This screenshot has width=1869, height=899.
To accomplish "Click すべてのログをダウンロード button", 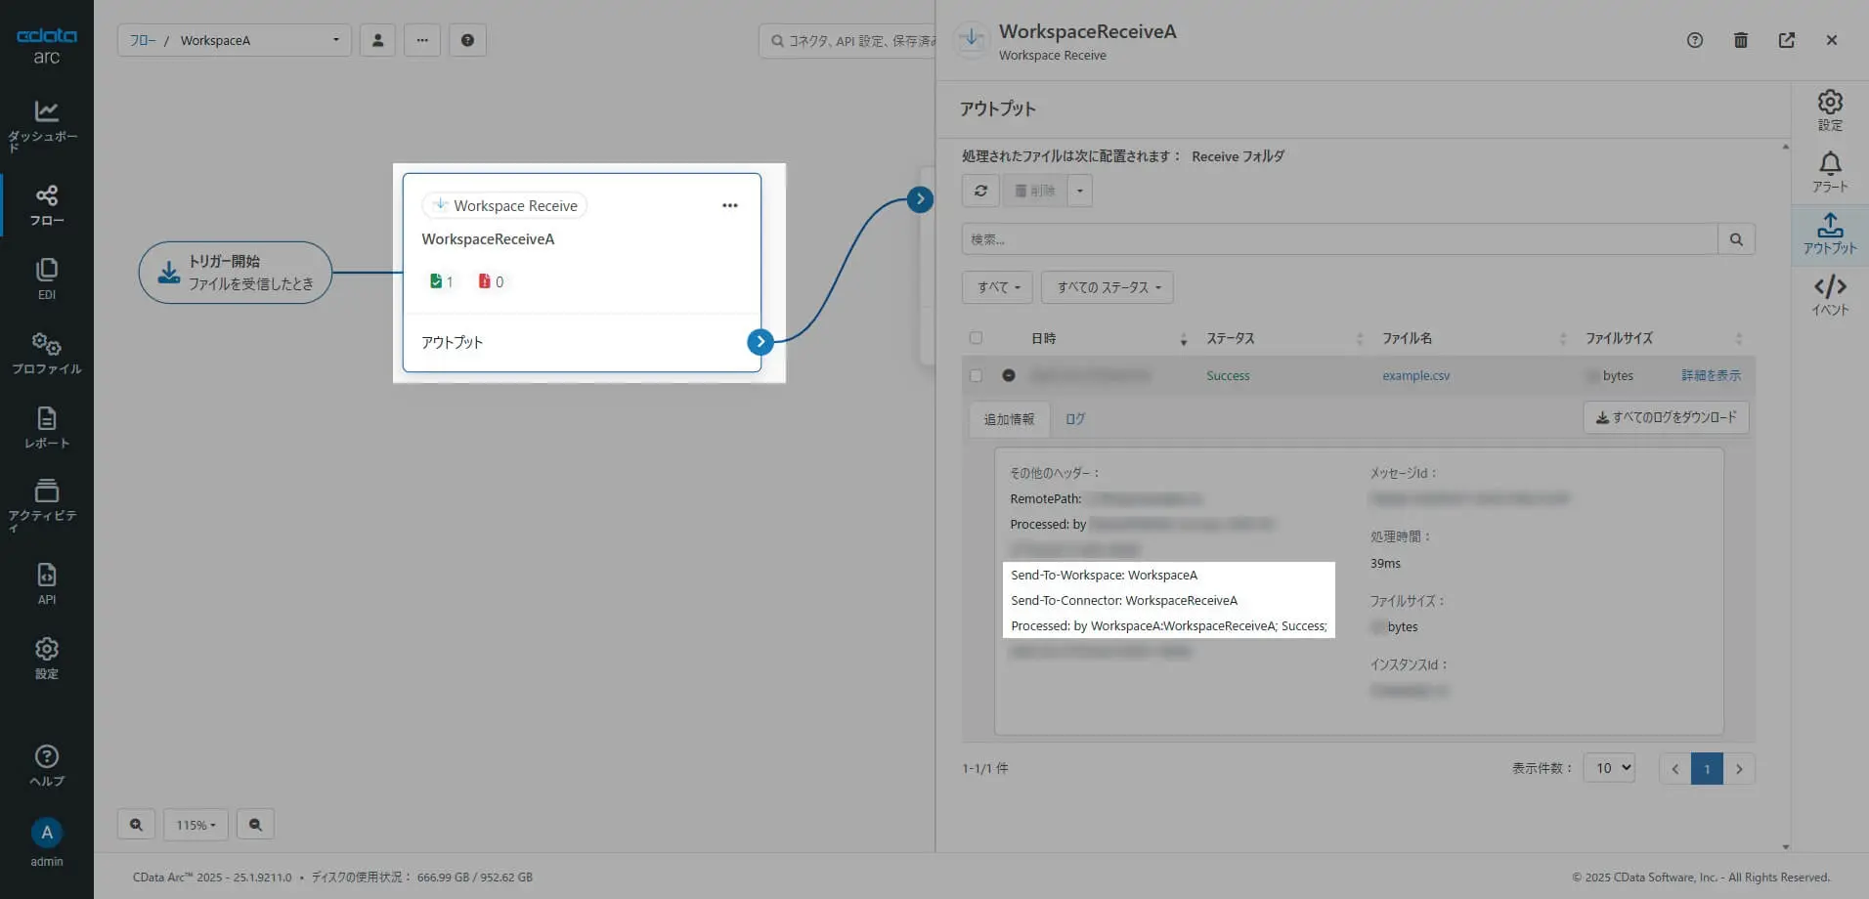I will click(1666, 417).
